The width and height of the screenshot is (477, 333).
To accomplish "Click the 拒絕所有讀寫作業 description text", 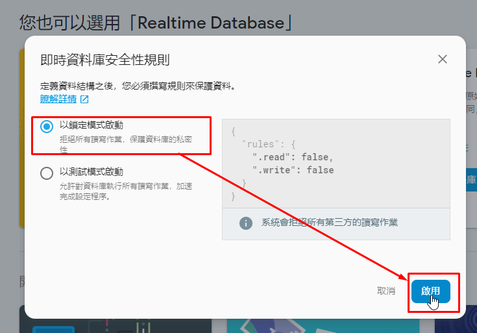I will coord(126,144).
